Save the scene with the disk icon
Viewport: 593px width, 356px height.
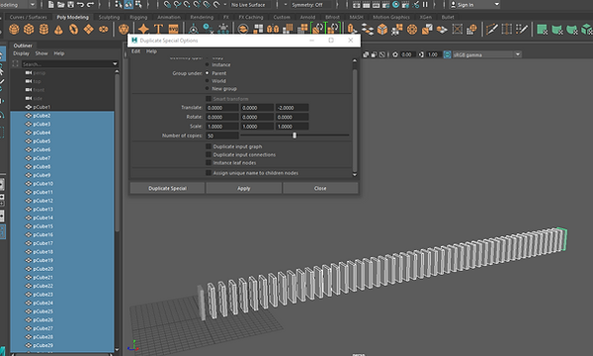(x=71, y=5)
